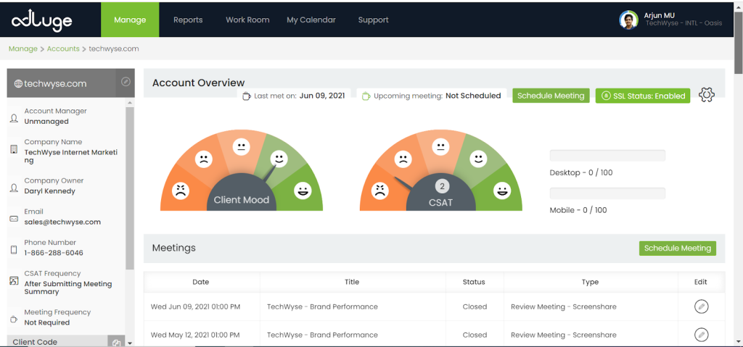
Task: Open account settings gear icon
Action: 706,96
